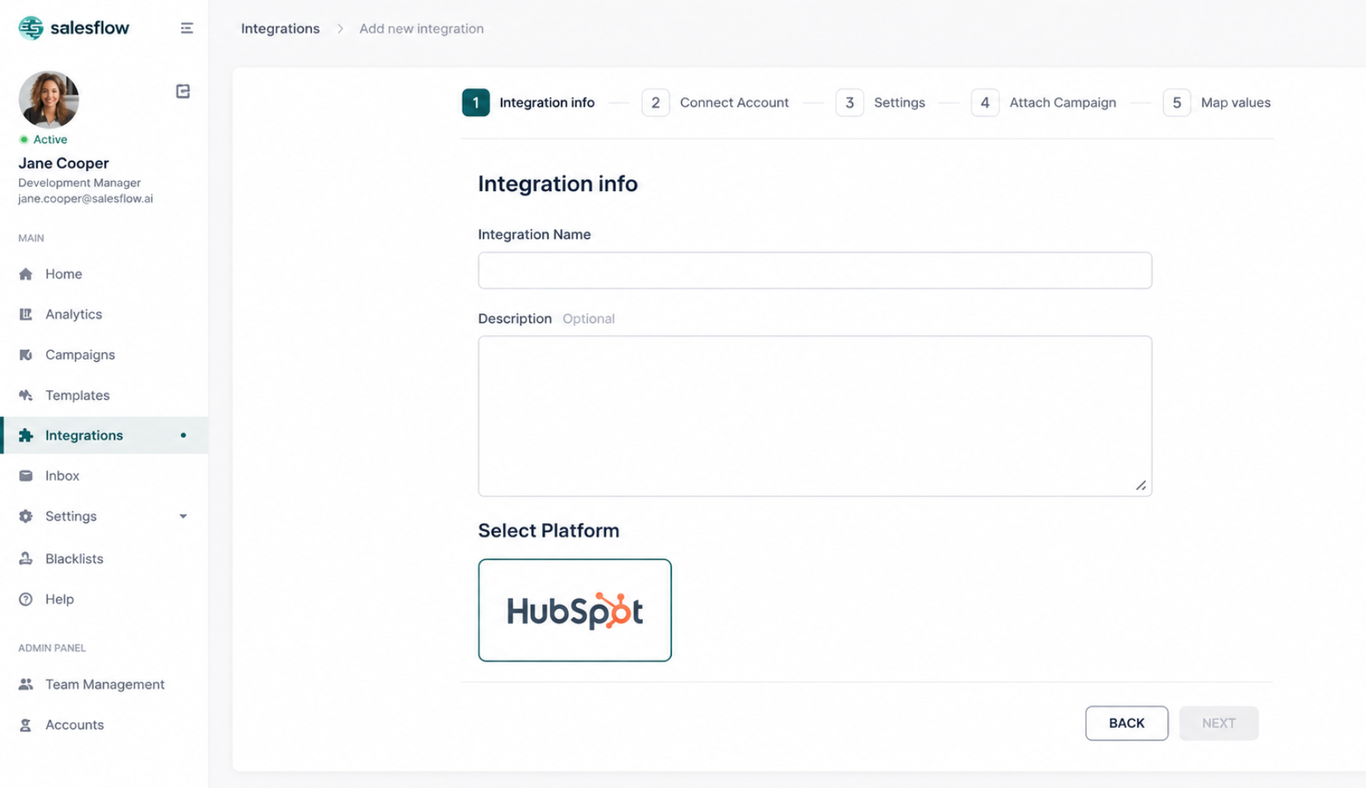Choose the HubSpot platform card
This screenshot has height=788, width=1366.
(574, 610)
